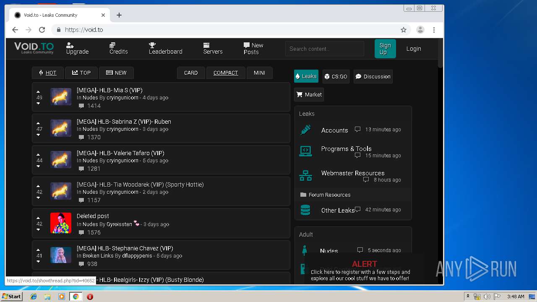Close the Void.to browser tab
Viewport: 537px width, 302px height.
[x=103, y=15]
